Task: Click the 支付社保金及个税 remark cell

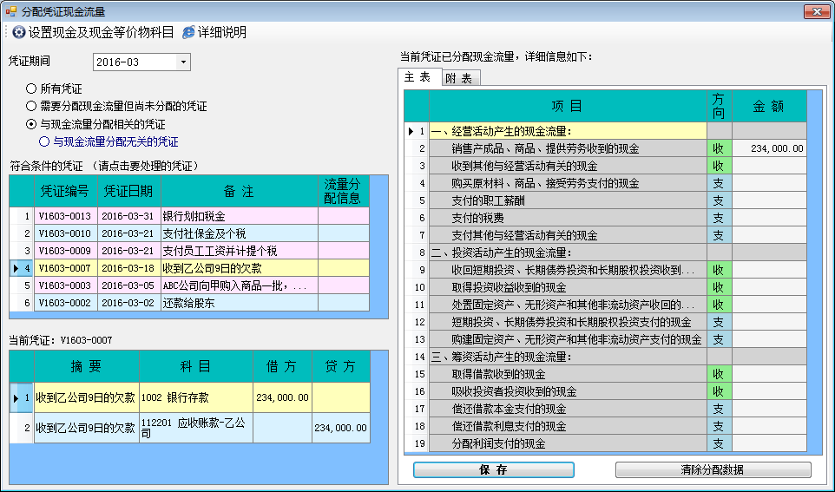Action: point(239,233)
